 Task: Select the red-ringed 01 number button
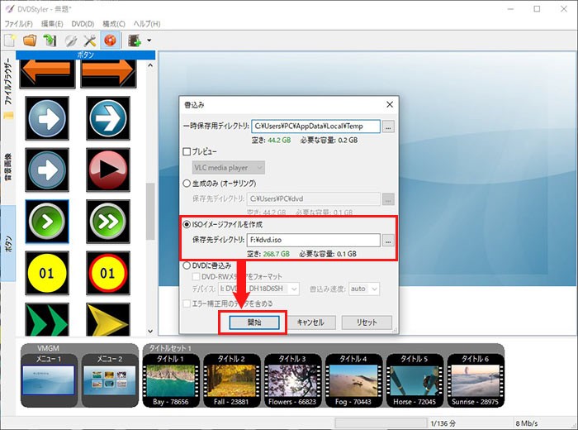click(x=108, y=273)
